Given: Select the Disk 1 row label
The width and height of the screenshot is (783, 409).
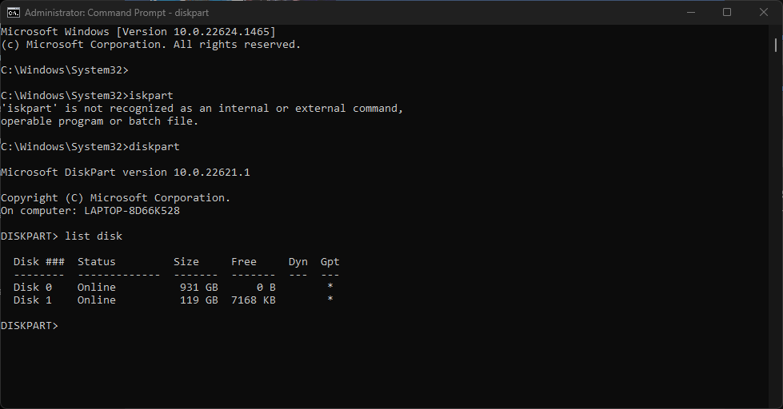Looking at the screenshot, I should (x=33, y=300).
